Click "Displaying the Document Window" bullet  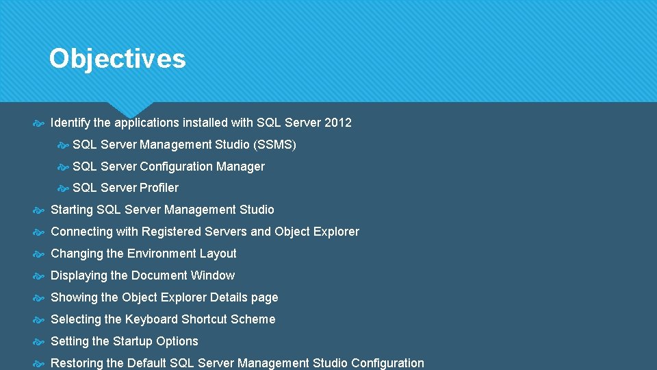(142, 275)
